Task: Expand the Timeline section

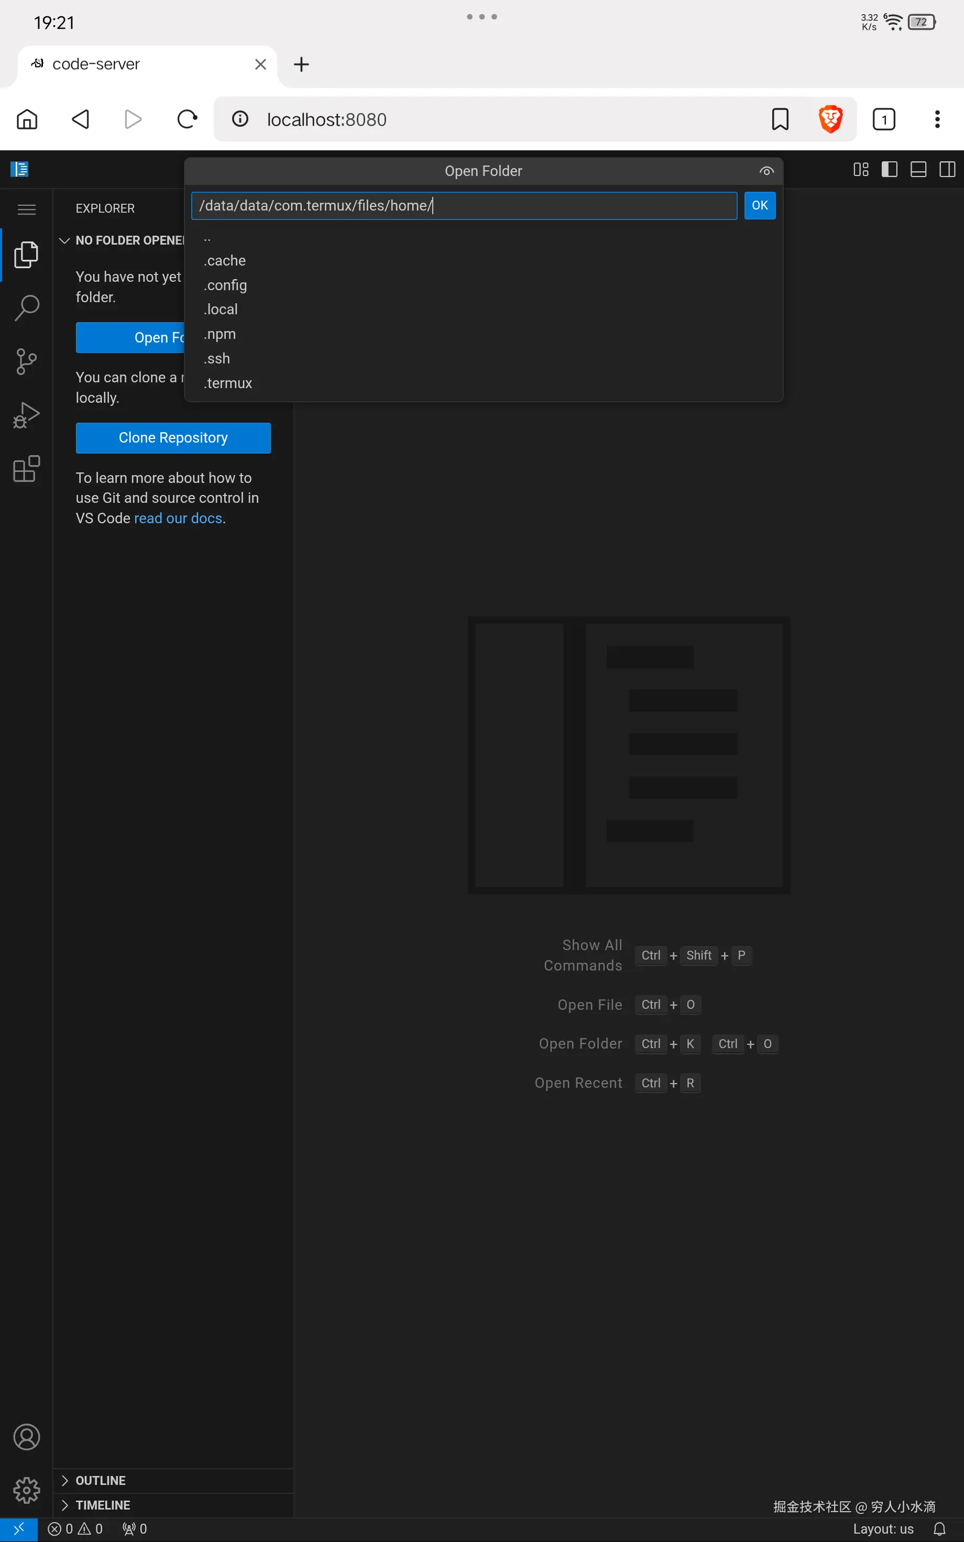Action: [x=173, y=1505]
